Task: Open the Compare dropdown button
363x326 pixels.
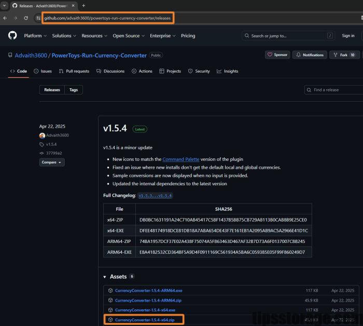Action: [x=52, y=162]
